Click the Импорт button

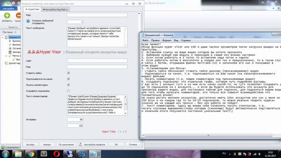point(47,144)
